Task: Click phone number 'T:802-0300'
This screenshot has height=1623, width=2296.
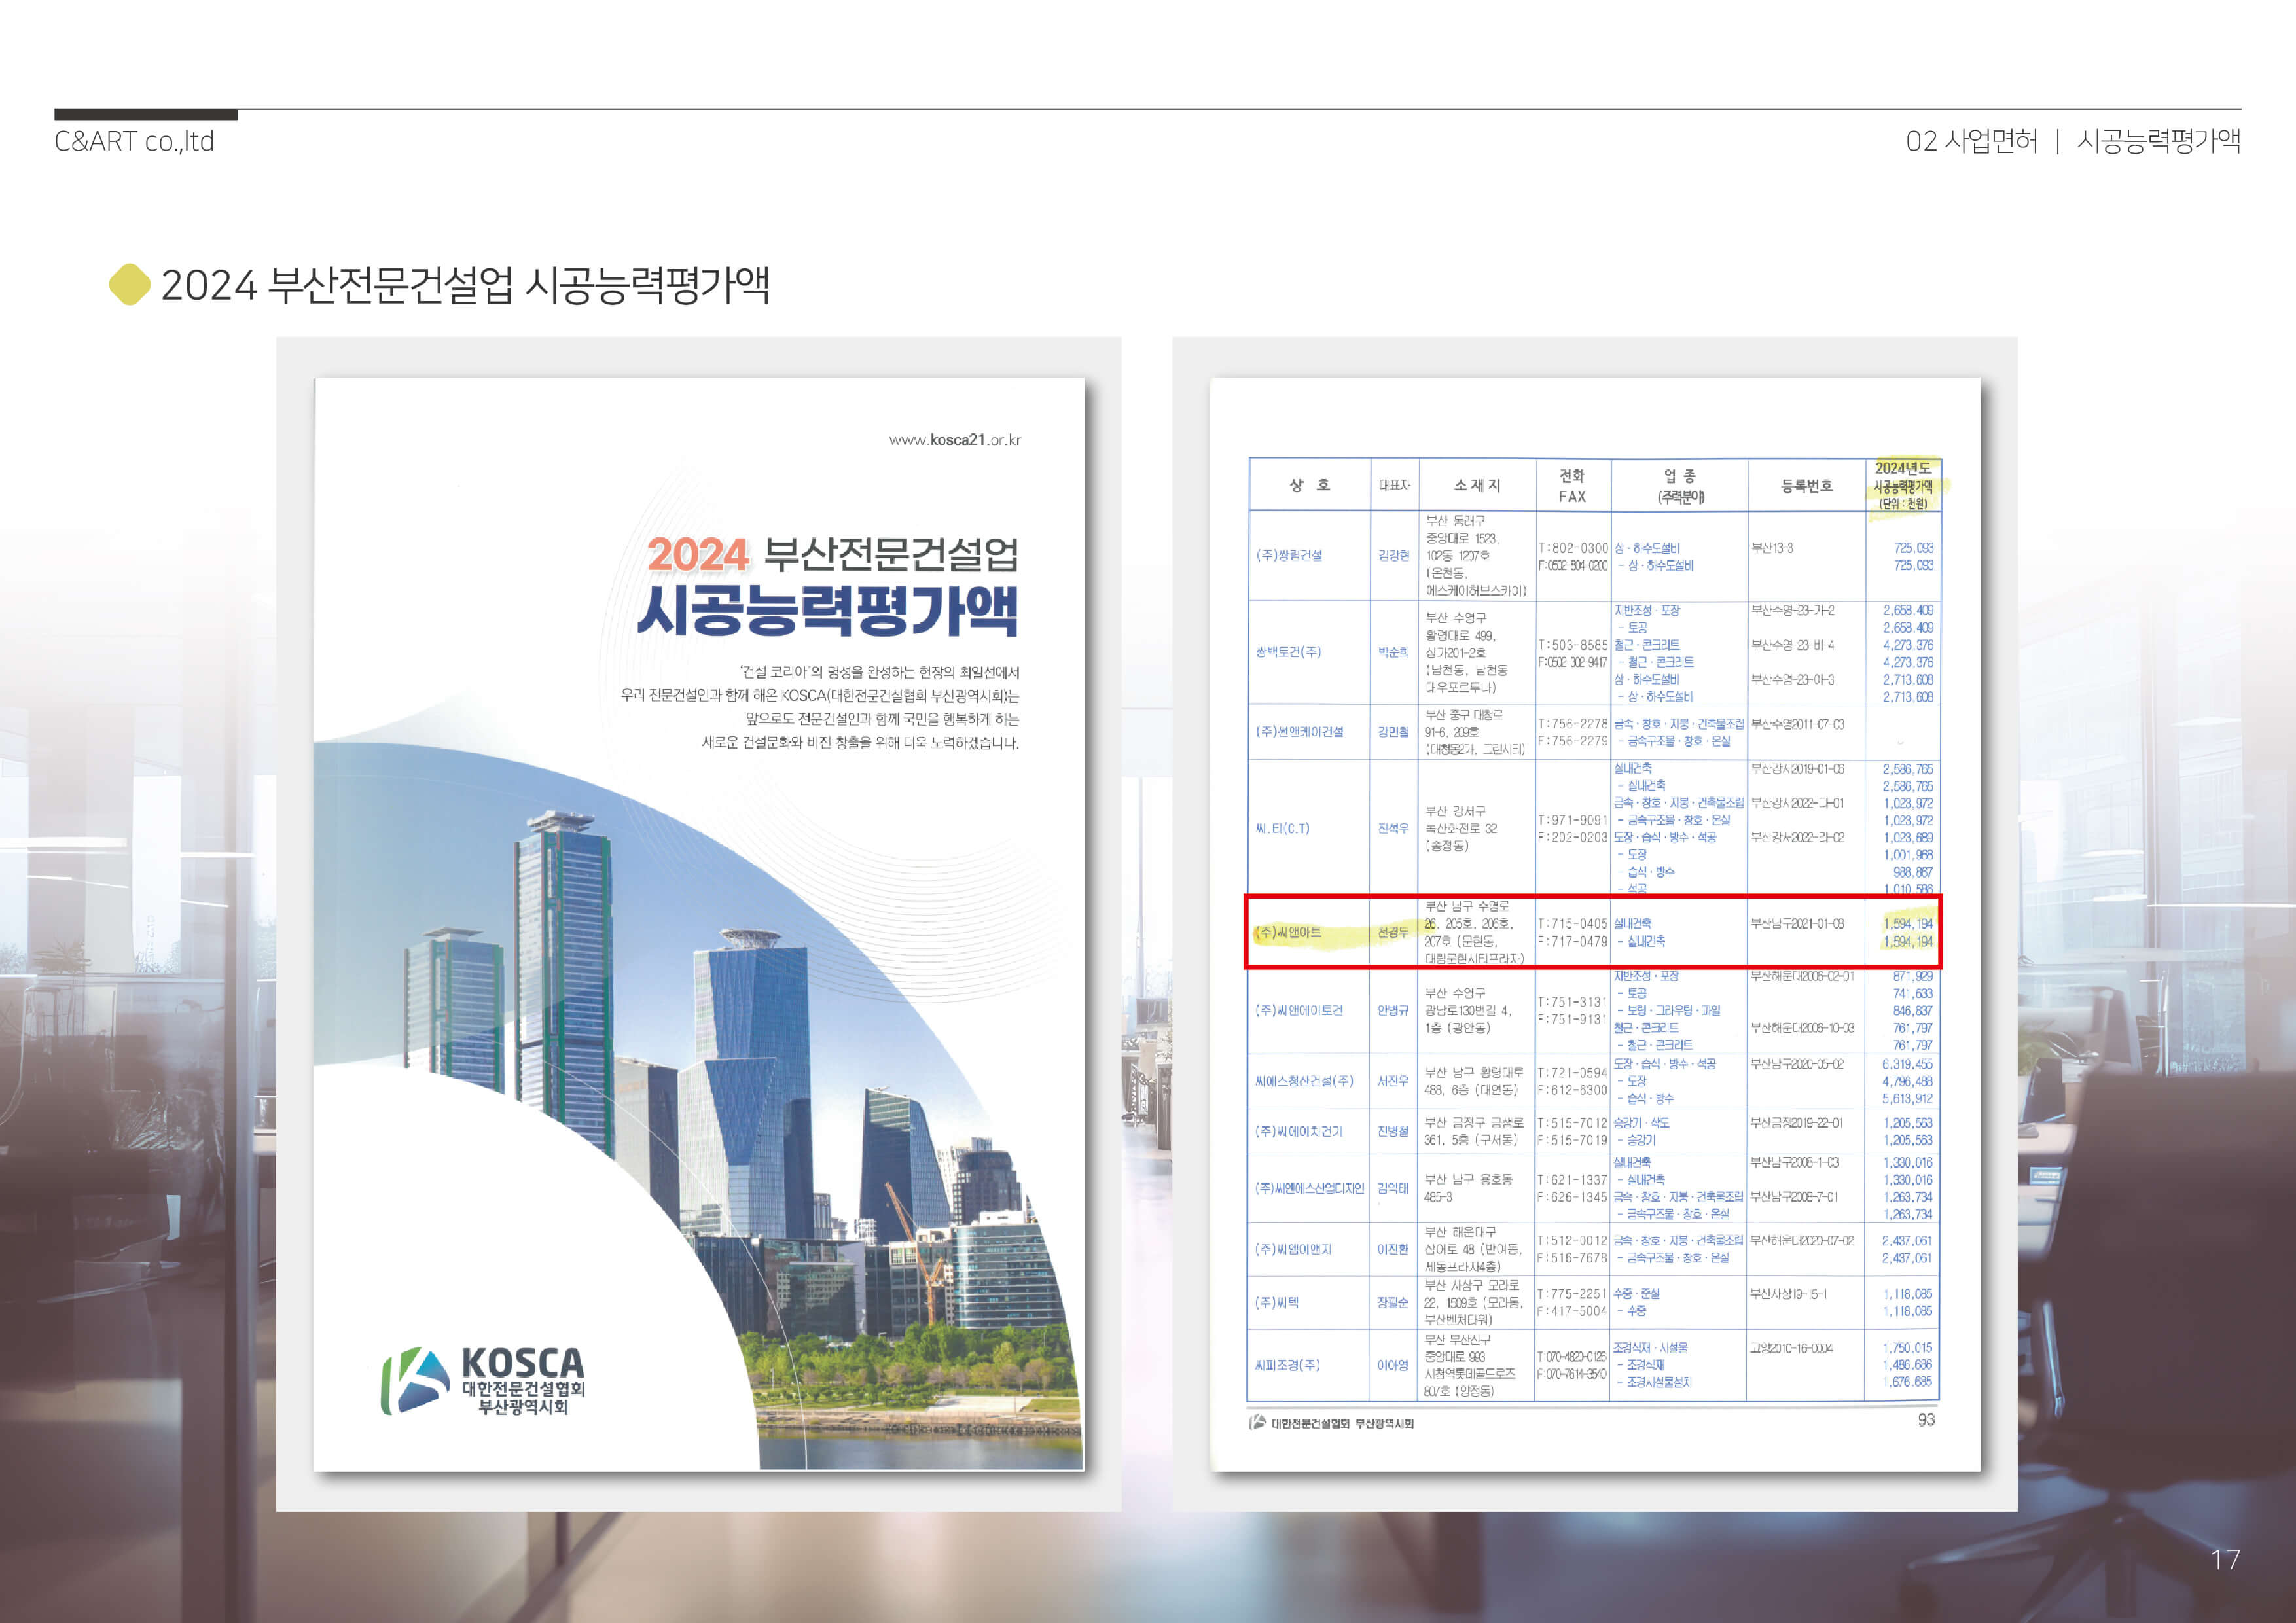Action: (x=1573, y=548)
